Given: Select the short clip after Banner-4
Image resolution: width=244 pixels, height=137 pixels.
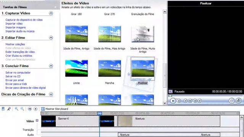Looking at the screenshot, I should point(108,121).
